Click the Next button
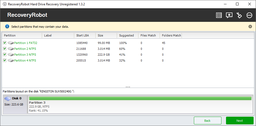Screen dimensions: 256x126 click(239, 121)
